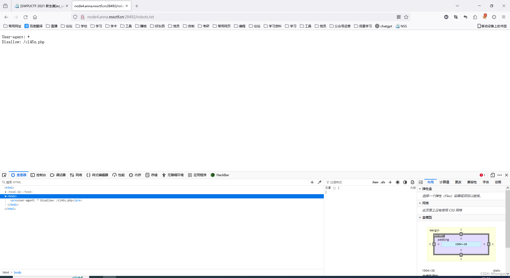
Task: Open the 常用网址 bookmark folder
Action: pyautogui.click(x=12, y=26)
